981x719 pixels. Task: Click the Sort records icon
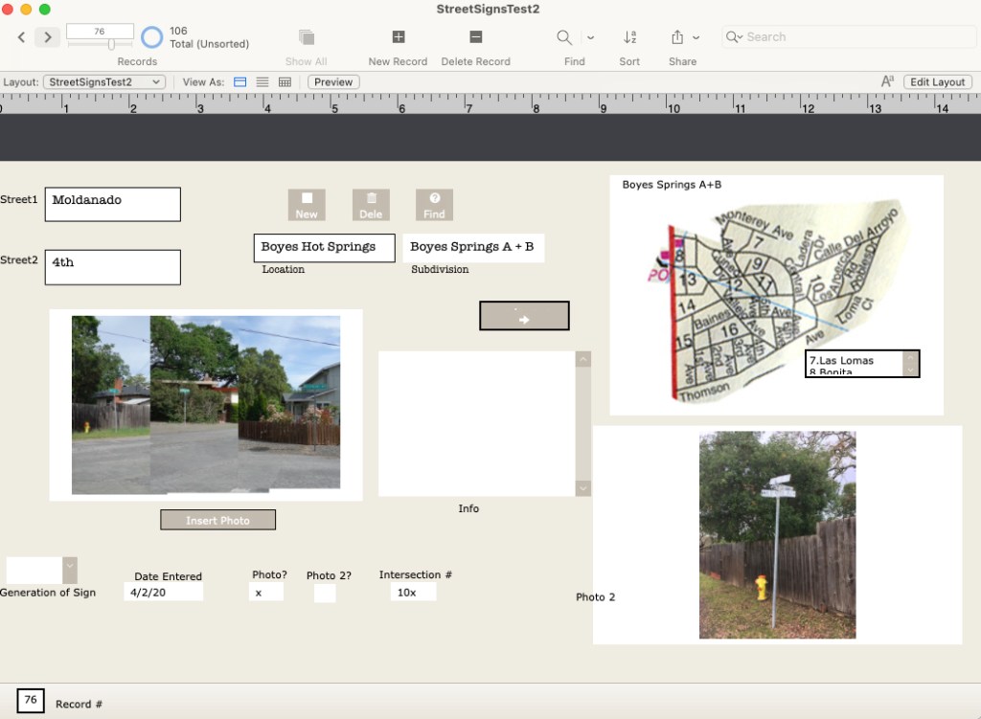tap(629, 37)
